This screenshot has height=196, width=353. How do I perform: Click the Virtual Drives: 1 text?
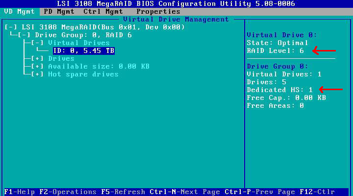[284, 74]
